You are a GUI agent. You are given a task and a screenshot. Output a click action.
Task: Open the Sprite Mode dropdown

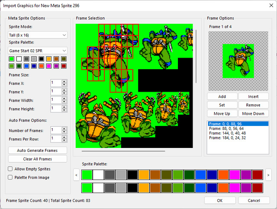(x=38, y=35)
